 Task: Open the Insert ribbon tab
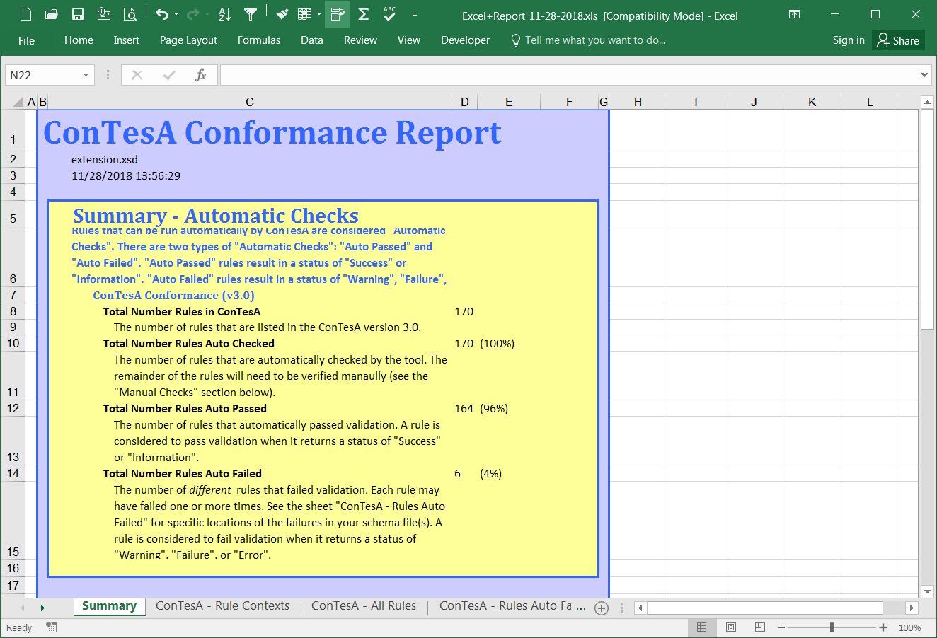(x=127, y=40)
